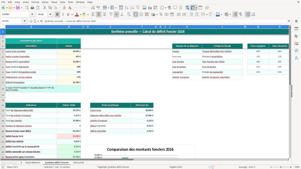Click the Clear Direct Formatting icon
The height and width of the screenshot is (169, 301).
[70, 8]
